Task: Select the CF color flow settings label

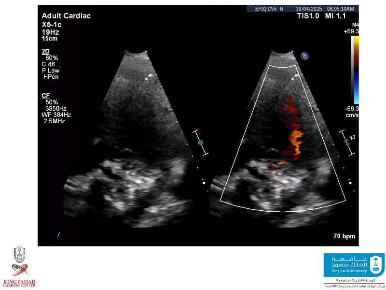Action: [x=46, y=96]
